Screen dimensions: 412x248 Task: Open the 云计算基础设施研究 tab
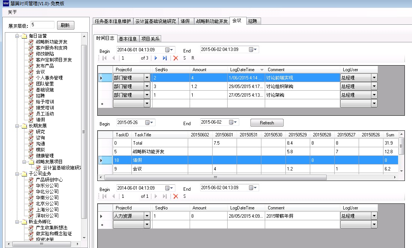tap(155, 21)
